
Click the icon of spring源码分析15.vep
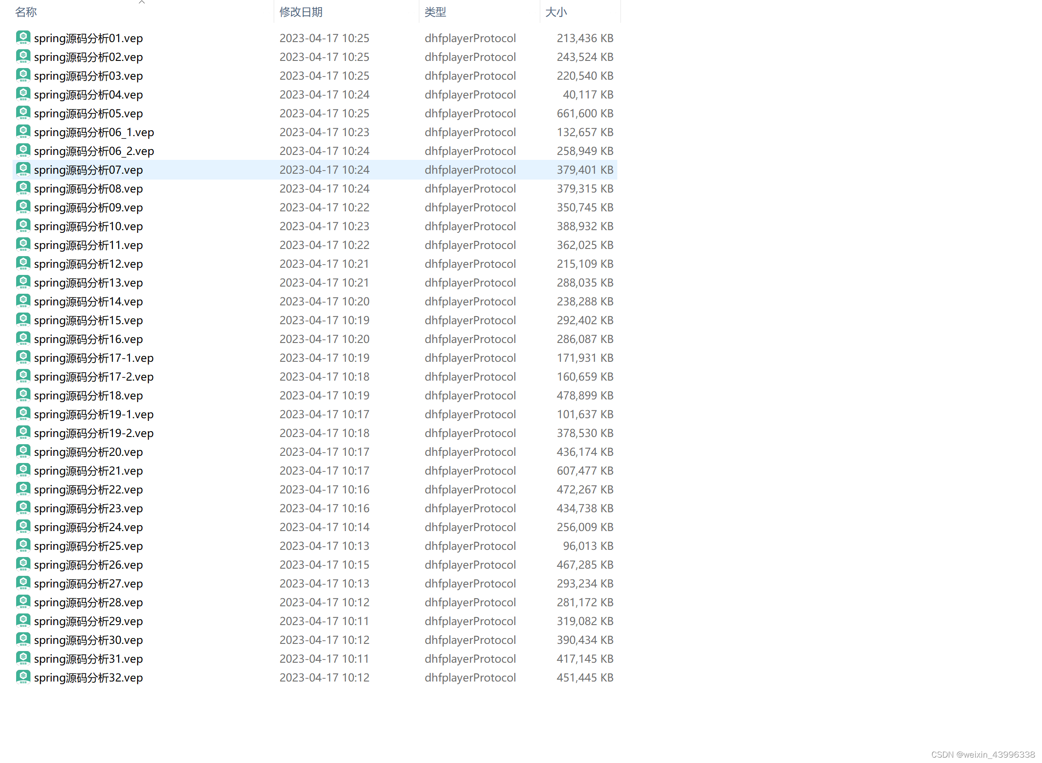23,320
